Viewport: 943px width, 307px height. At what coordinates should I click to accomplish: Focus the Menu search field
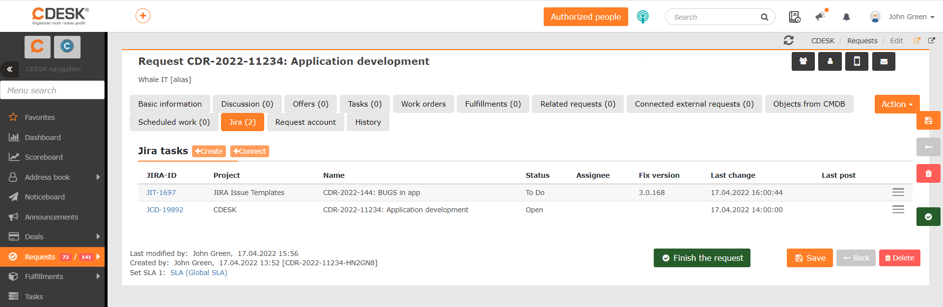pyautogui.click(x=53, y=90)
